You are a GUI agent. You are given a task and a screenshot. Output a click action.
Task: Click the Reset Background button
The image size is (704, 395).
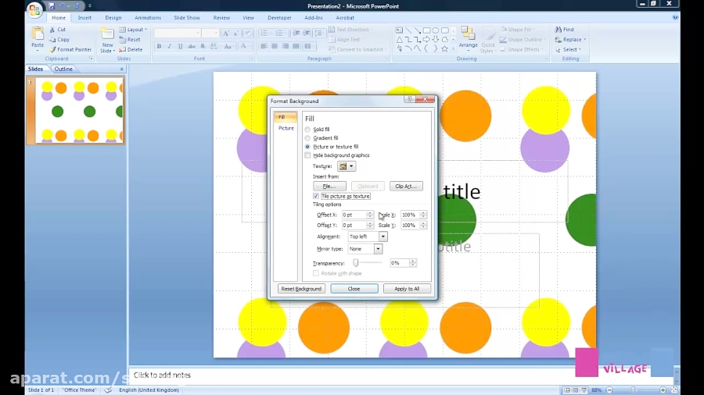[301, 289]
